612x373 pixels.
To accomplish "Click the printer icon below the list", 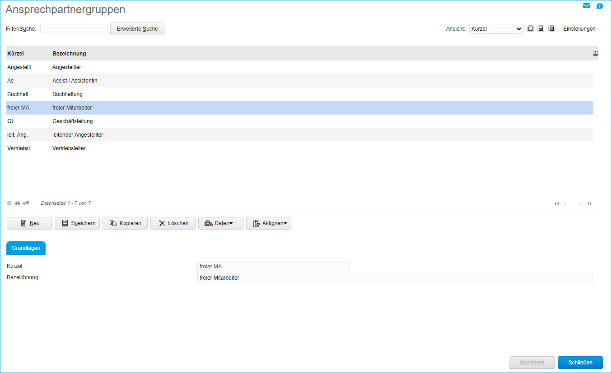I will [18, 203].
